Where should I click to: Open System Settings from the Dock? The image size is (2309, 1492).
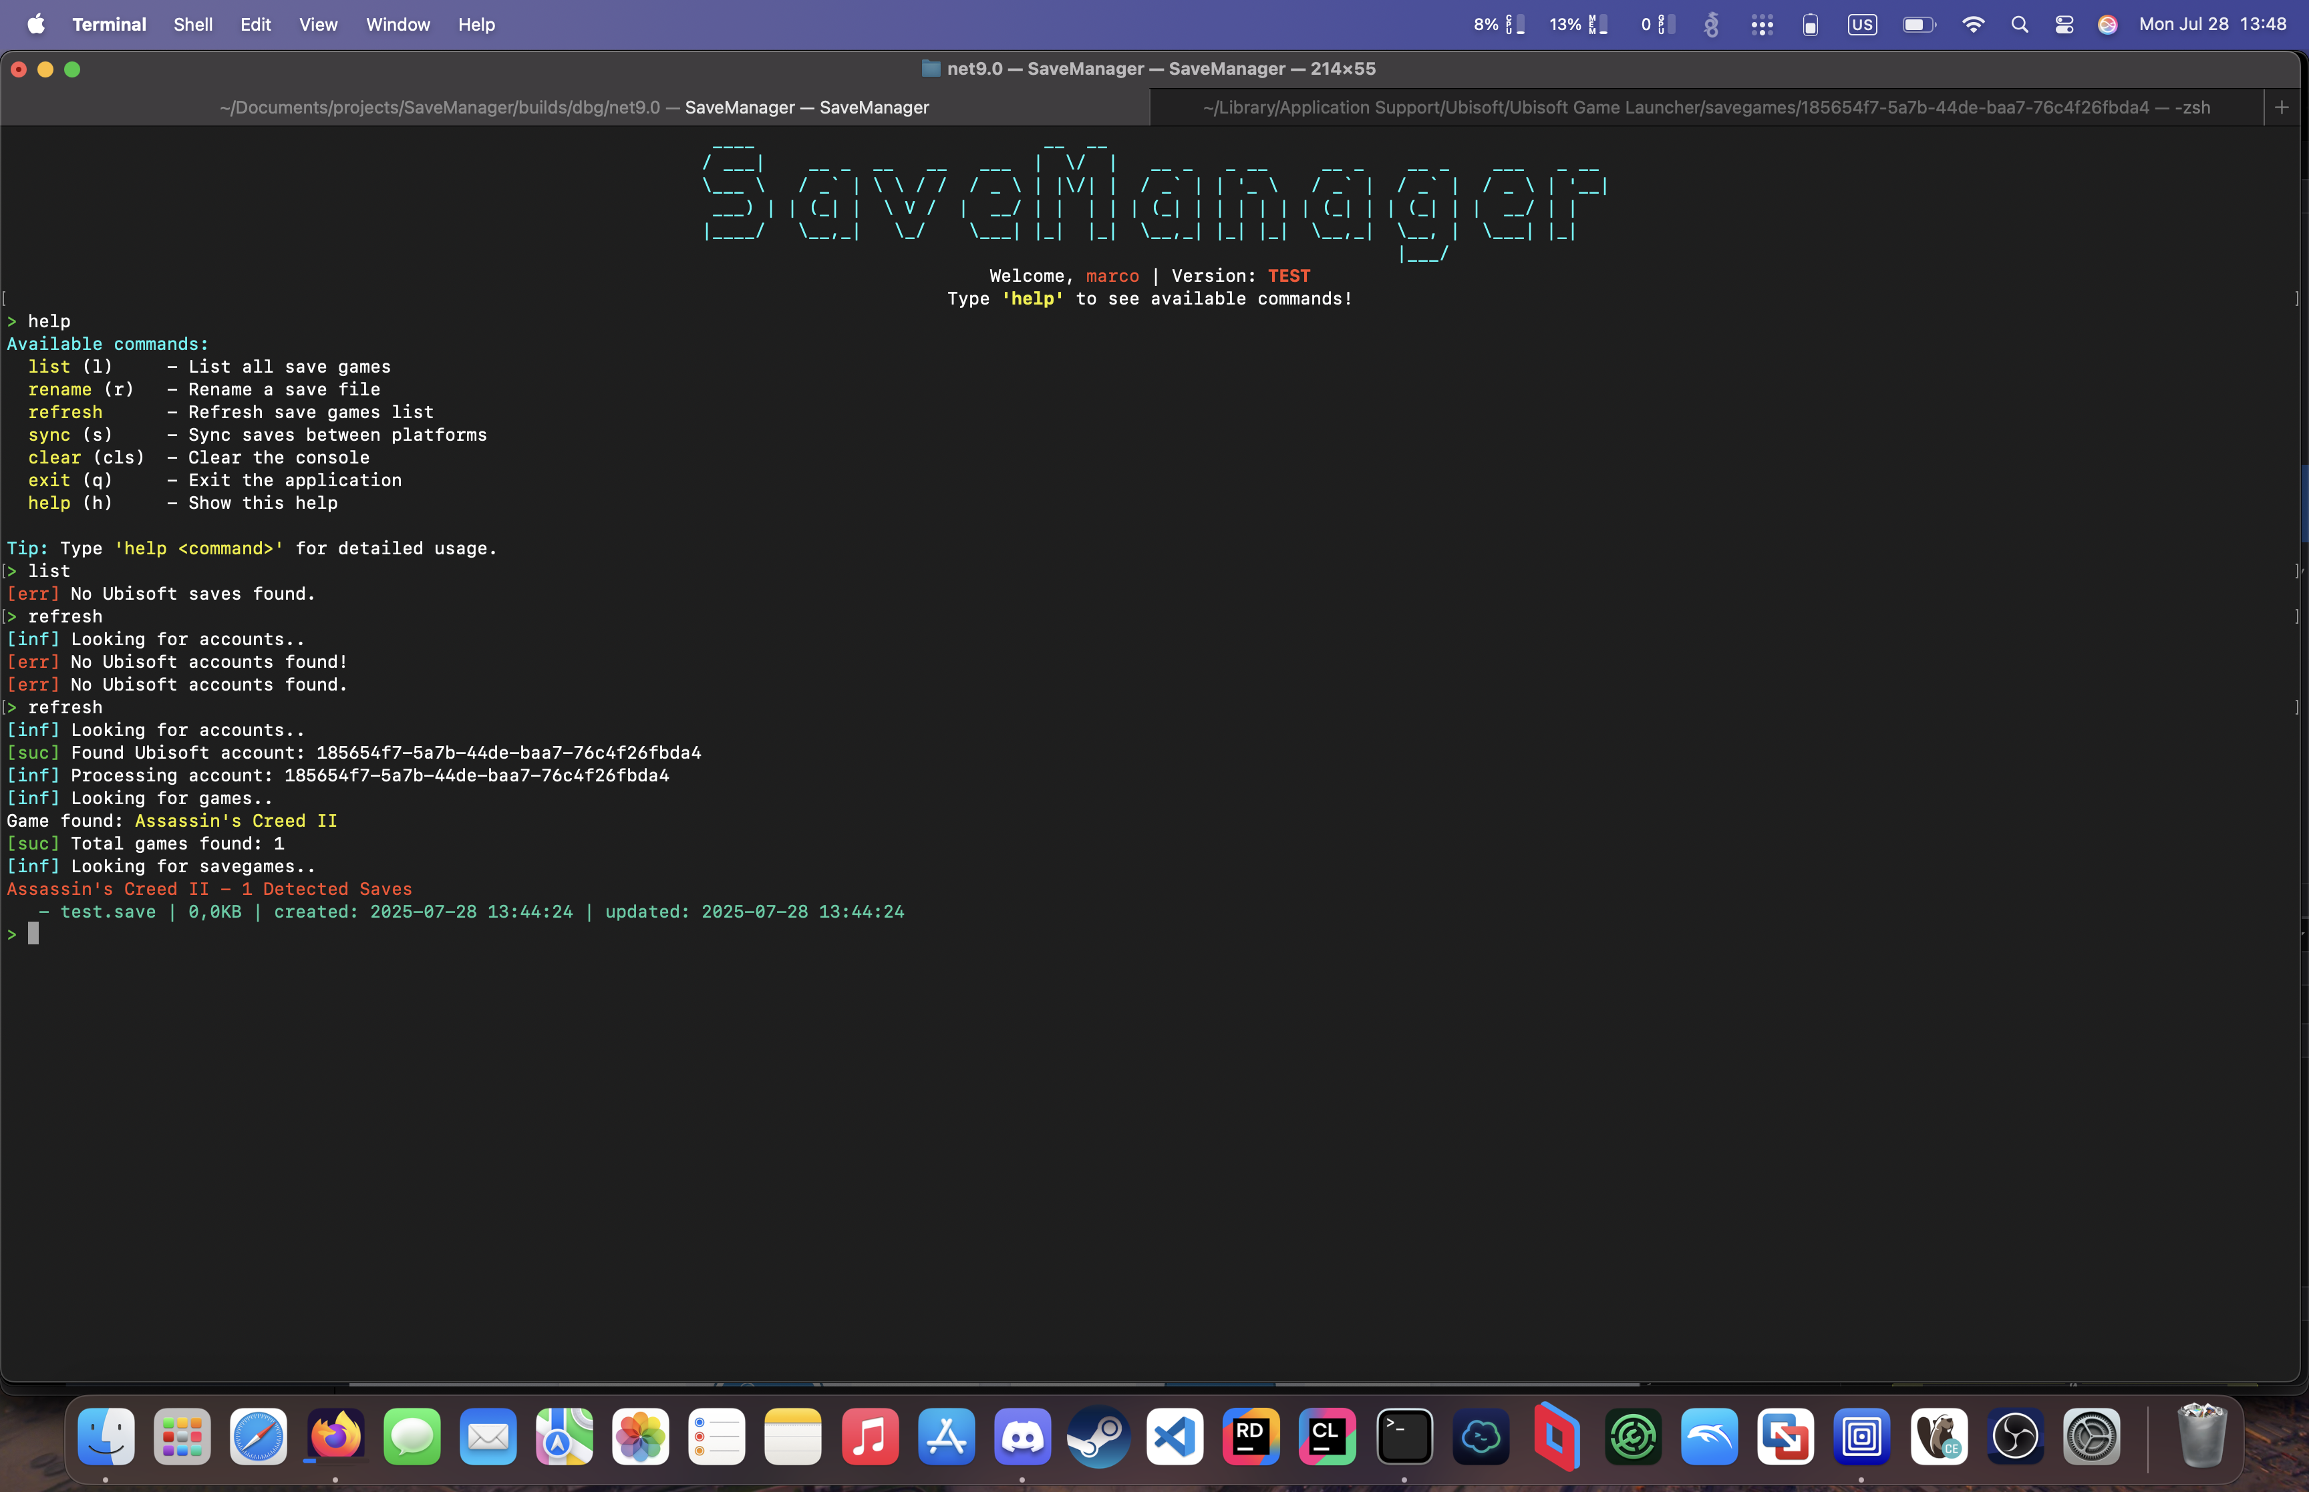pyautogui.click(x=2092, y=1436)
